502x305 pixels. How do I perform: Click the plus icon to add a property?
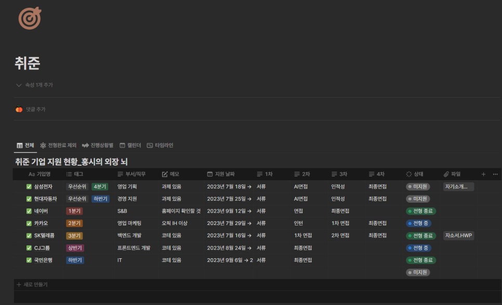click(483, 174)
